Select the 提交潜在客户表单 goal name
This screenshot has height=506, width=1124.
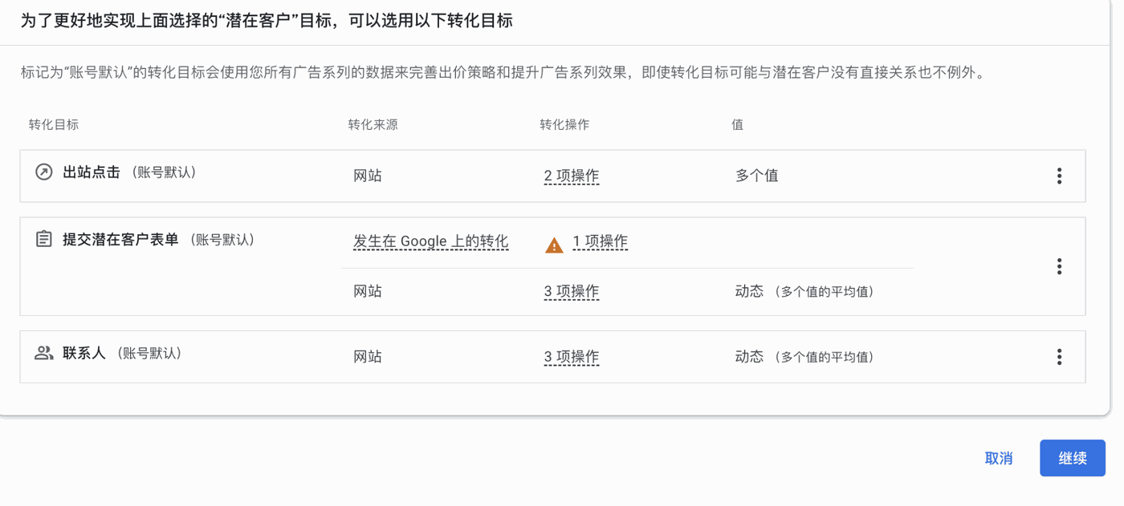[x=120, y=239]
